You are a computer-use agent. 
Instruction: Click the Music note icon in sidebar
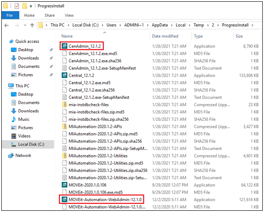[x=14, y=119]
